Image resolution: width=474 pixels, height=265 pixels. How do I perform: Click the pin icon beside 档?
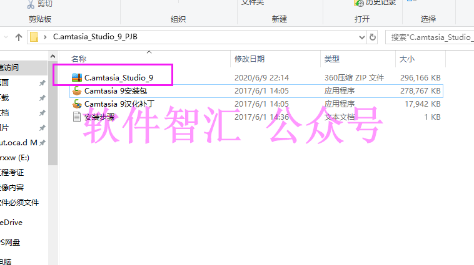(x=43, y=113)
